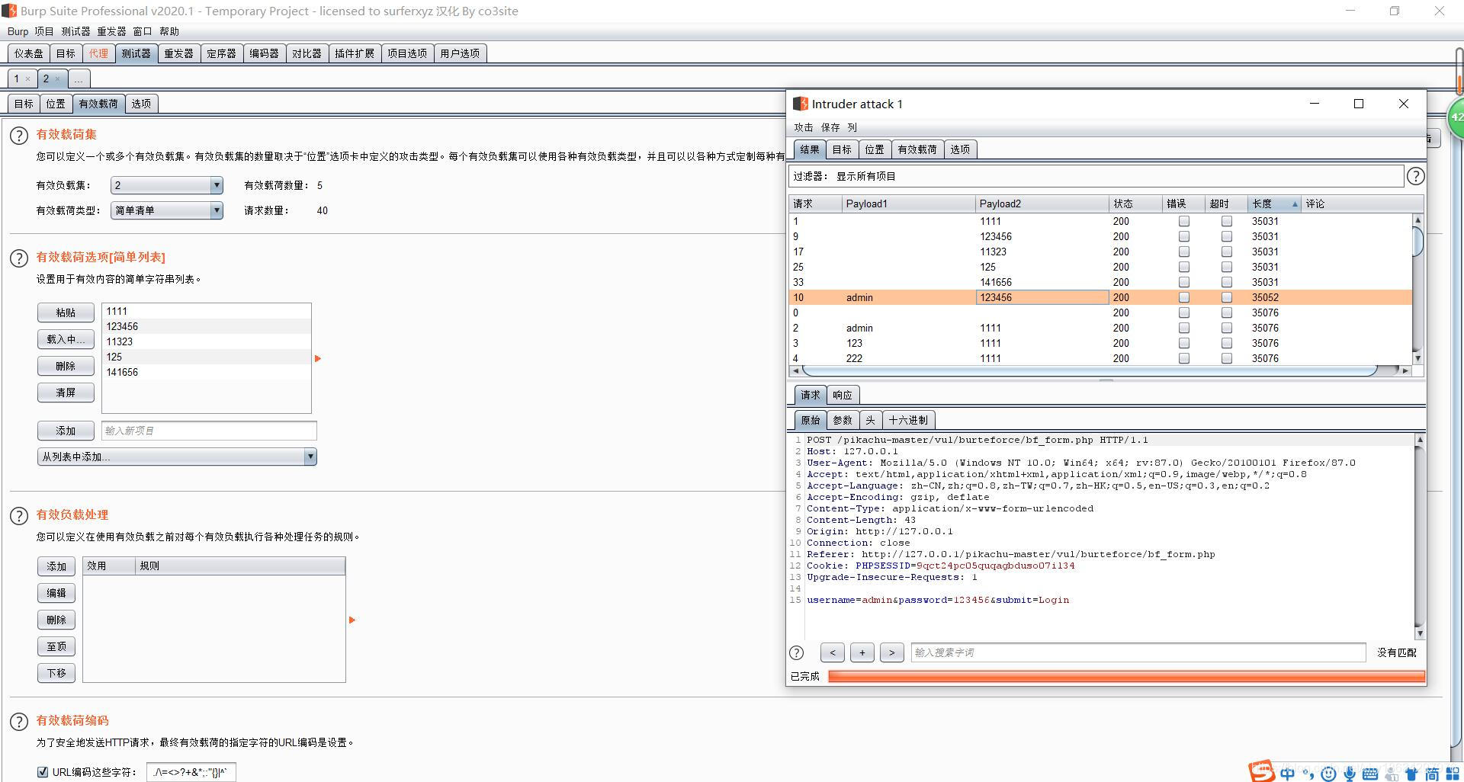Image resolution: width=1464 pixels, height=782 pixels.
Task: Focus the new payload item input field
Action: [209, 431]
